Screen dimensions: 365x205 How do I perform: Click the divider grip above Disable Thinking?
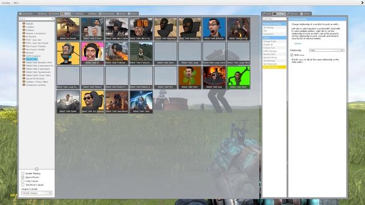click(36, 169)
